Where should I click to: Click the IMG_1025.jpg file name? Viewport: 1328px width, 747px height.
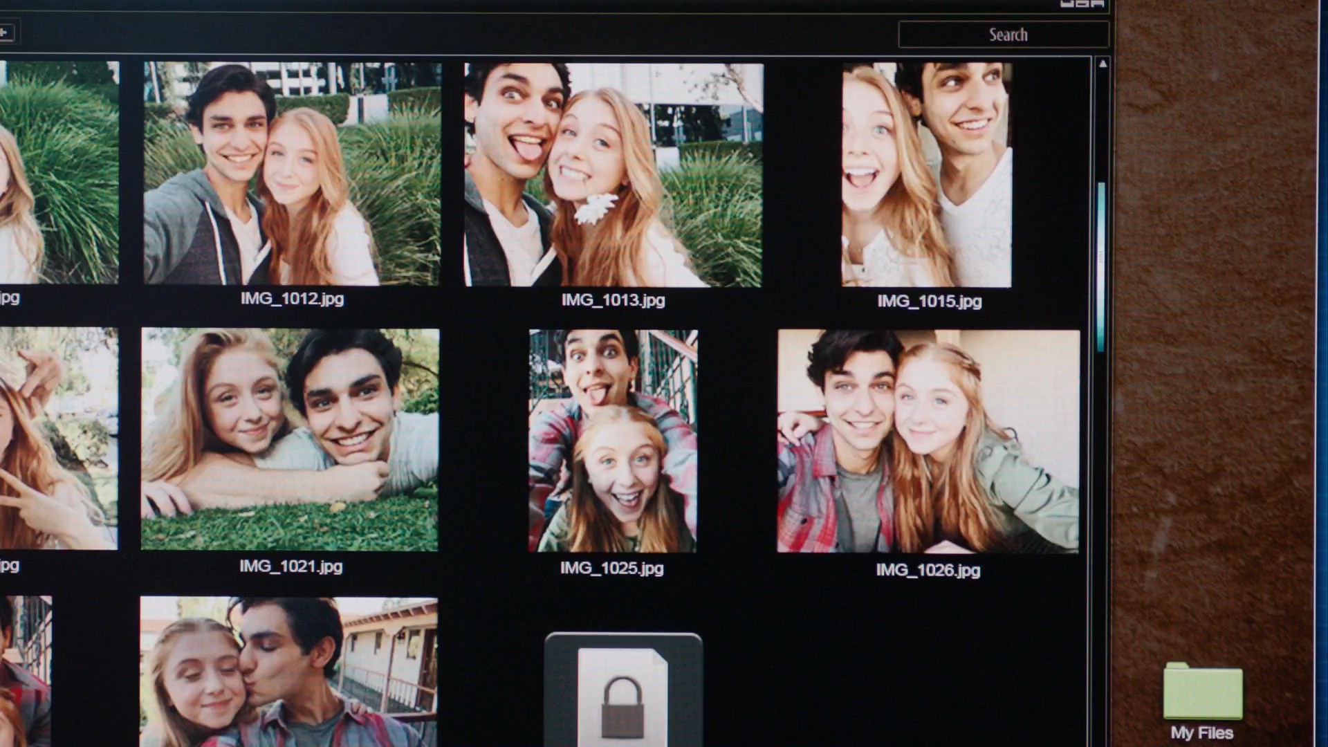611,569
